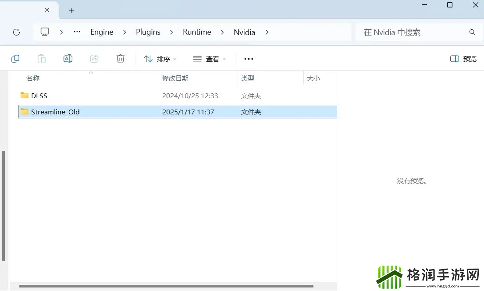Screen dimensions: 484x291
Task: Delete the selected folder via trash icon
Action: coord(120,58)
